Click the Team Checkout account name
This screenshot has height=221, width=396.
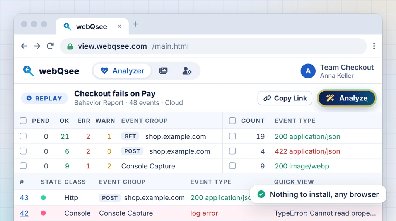click(347, 67)
